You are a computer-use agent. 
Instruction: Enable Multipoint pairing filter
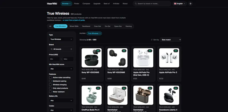[x=50, y=81]
